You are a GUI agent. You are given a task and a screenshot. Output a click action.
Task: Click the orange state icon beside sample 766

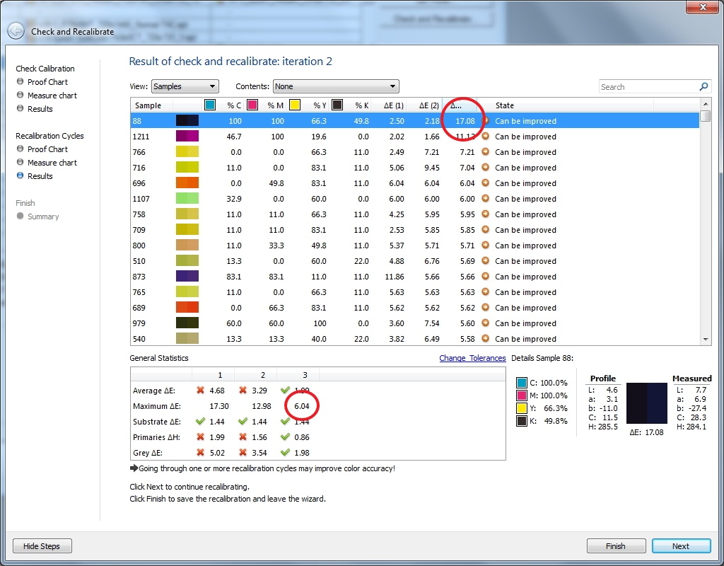[486, 152]
